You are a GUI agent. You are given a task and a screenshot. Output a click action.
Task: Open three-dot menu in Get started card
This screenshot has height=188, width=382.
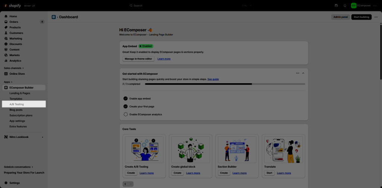click(x=297, y=73)
